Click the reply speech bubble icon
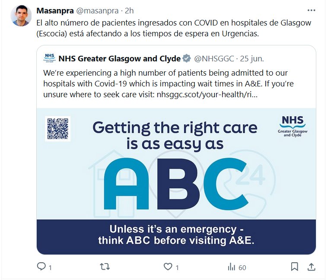The width and height of the screenshot is (331, 280). point(41,267)
